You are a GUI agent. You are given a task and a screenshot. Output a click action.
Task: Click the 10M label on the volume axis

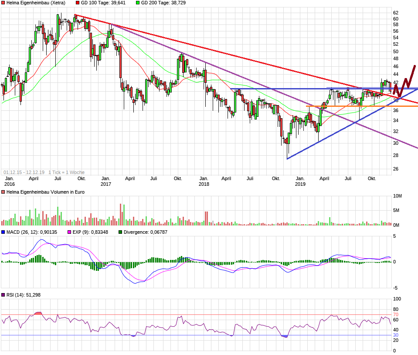coord(397,196)
